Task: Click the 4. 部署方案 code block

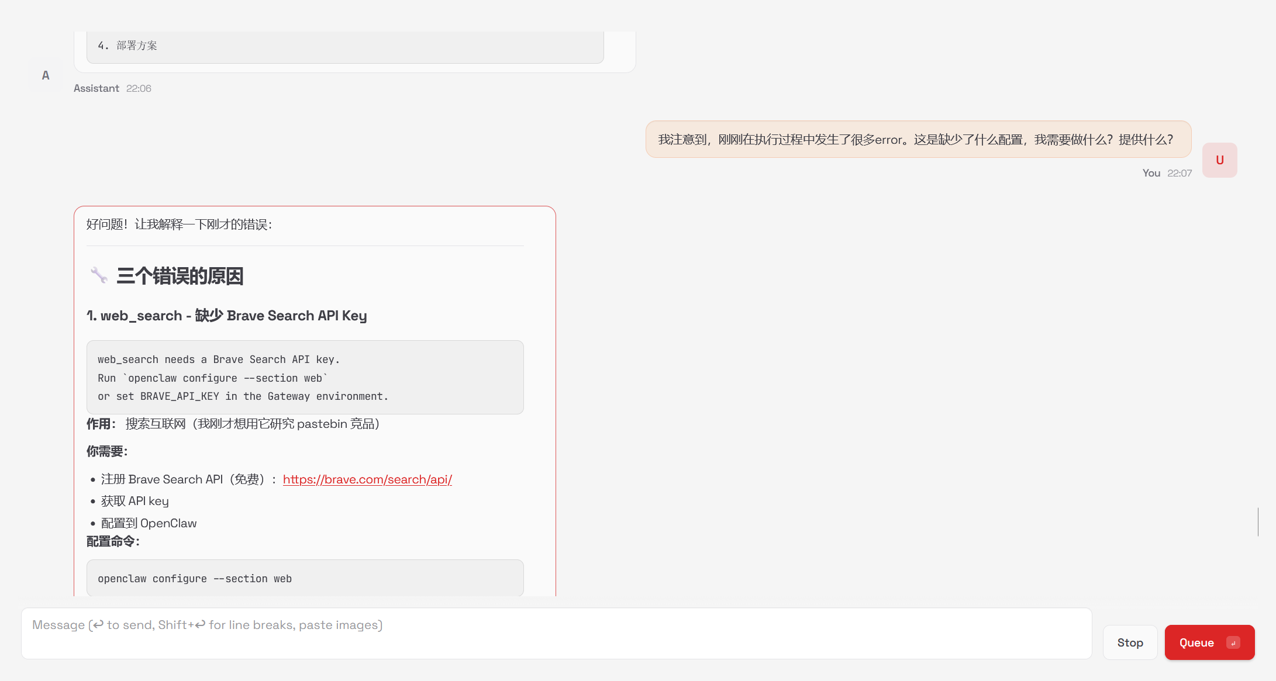Action: pos(344,46)
